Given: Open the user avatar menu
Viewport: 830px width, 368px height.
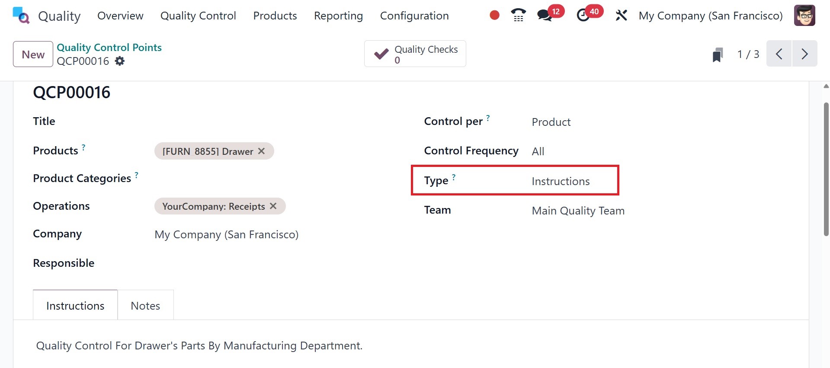Looking at the screenshot, I should click(x=804, y=16).
